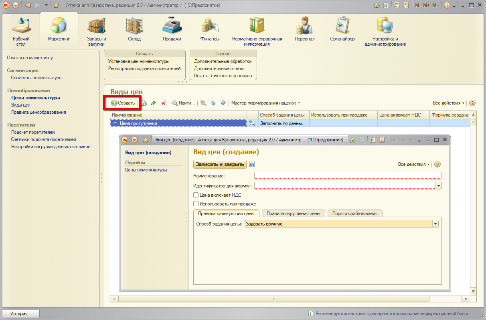Check the Использовать при продаже option
Image resolution: width=486 pixels, height=320 pixels.
(196, 204)
